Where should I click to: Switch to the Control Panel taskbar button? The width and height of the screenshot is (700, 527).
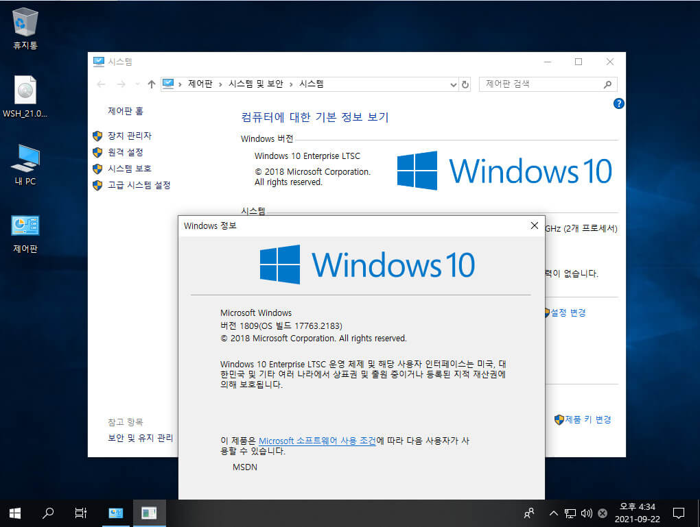click(x=115, y=513)
